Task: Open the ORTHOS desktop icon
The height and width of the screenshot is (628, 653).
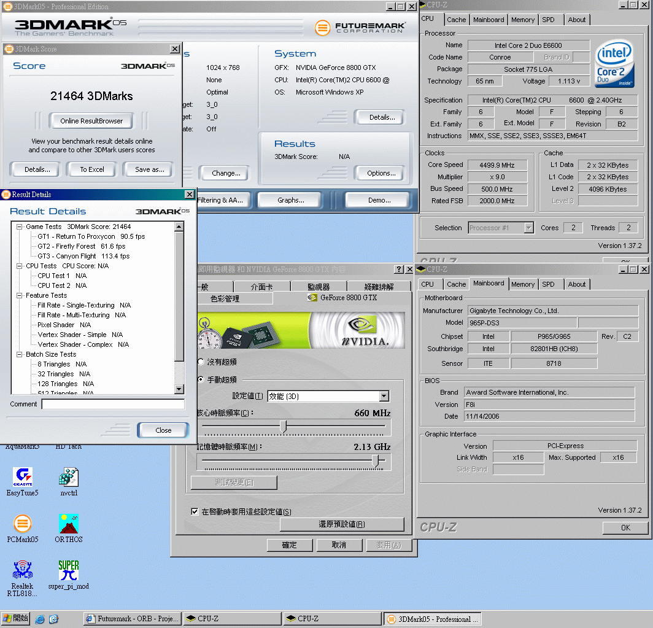Action: coord(68,524)
